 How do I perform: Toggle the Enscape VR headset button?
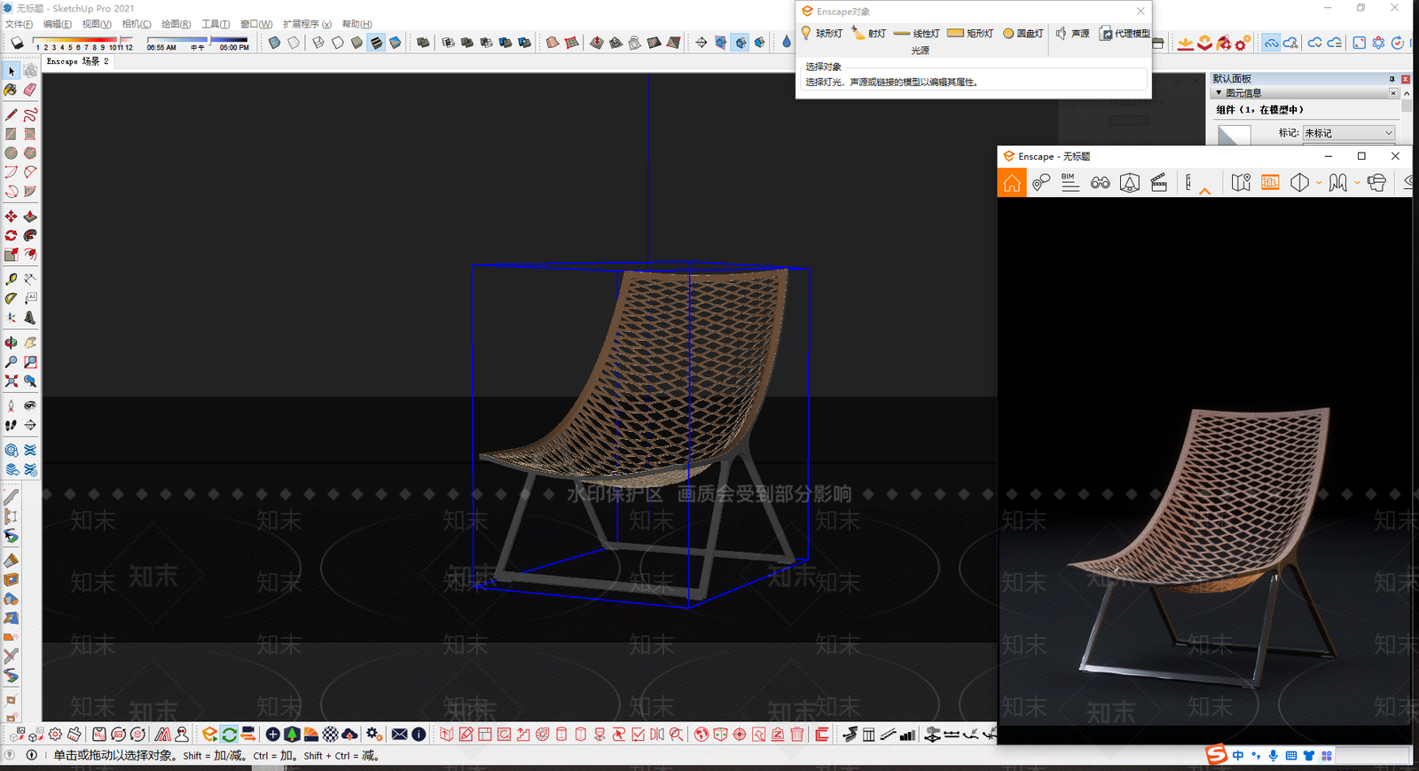[x=1376, y=183]
